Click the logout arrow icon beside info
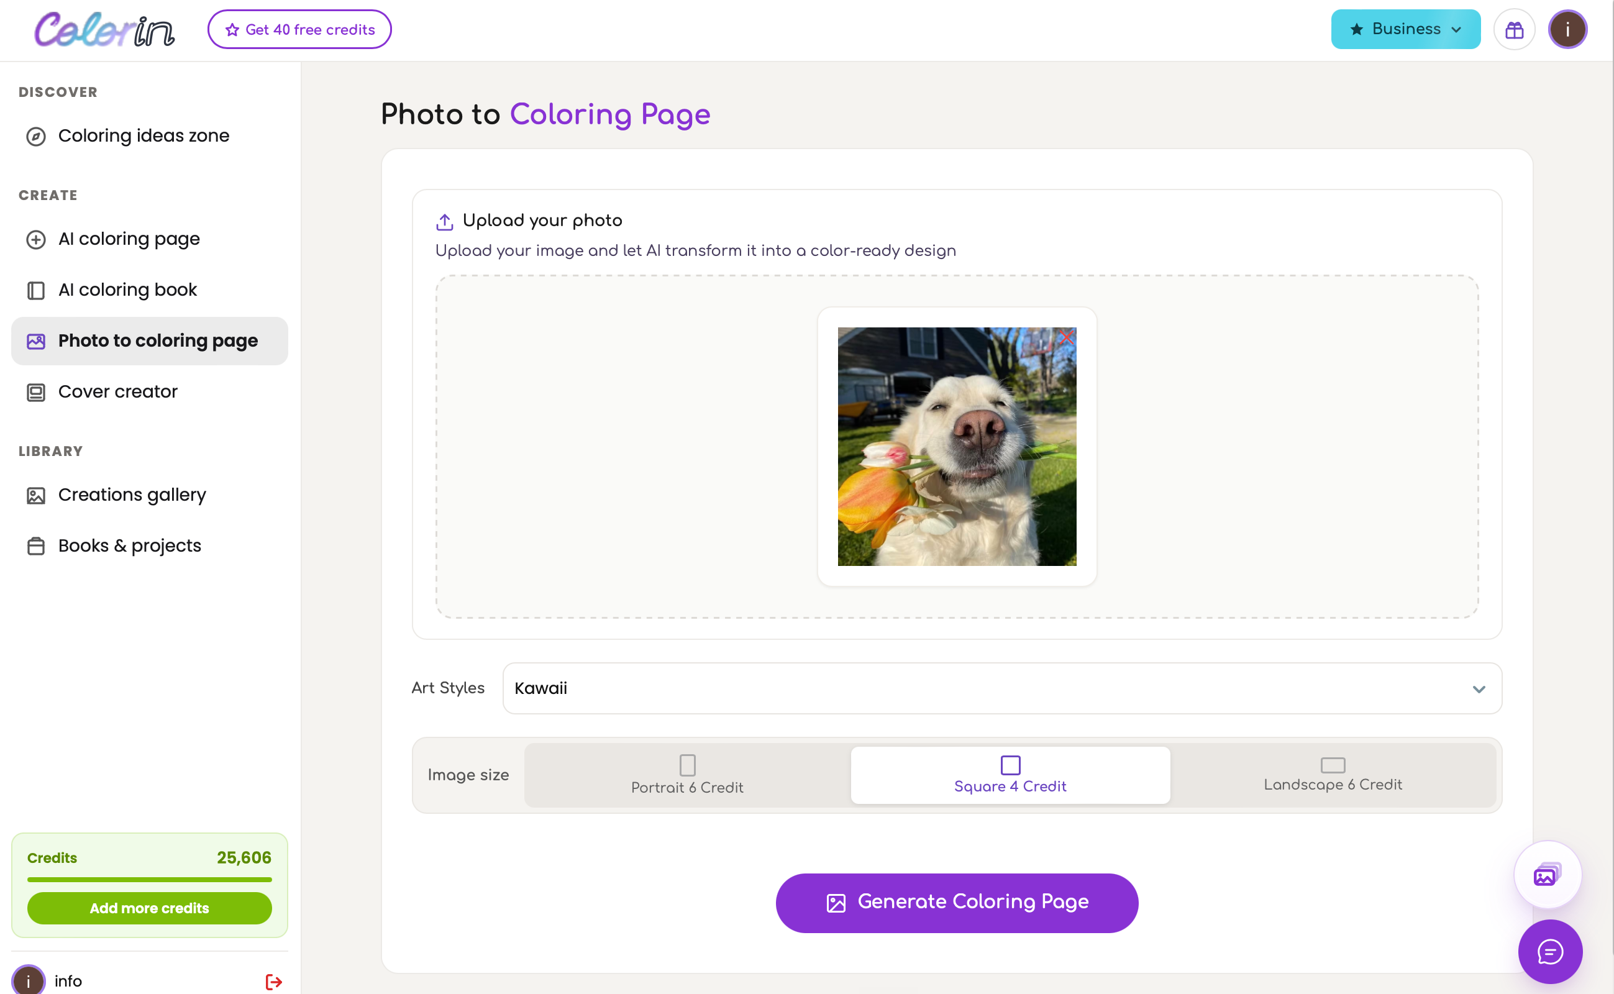The width and height of the screenshot is (1614, 994). coord(273,982)
